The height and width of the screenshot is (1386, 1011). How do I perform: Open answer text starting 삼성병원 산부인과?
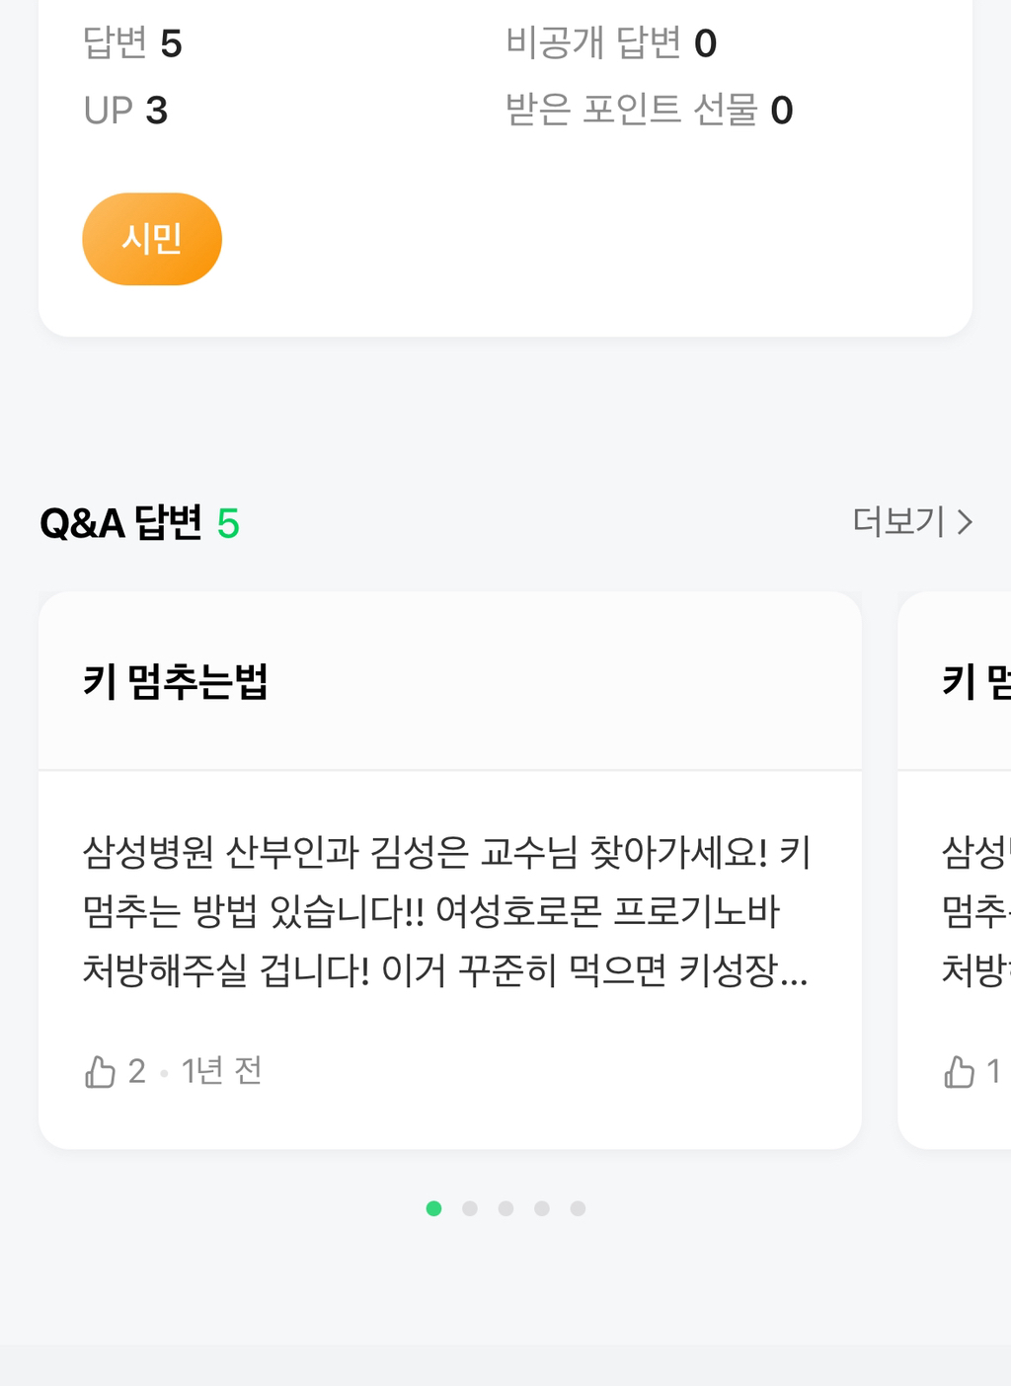tap(446, 910)
